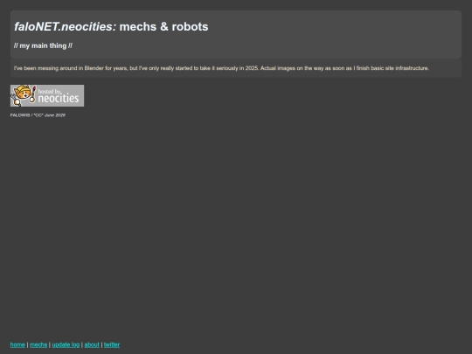Click the FALOWIS footer date text

tap(38, 115)
